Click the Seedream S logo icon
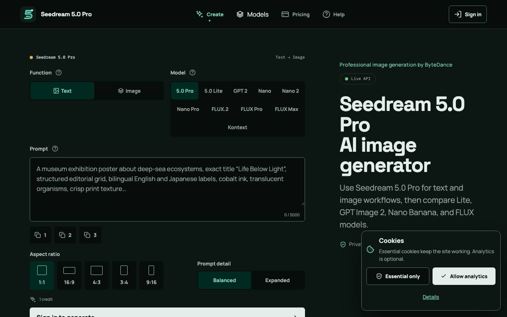The width and height of the screenshot is (507, 317). coord(28,14)
